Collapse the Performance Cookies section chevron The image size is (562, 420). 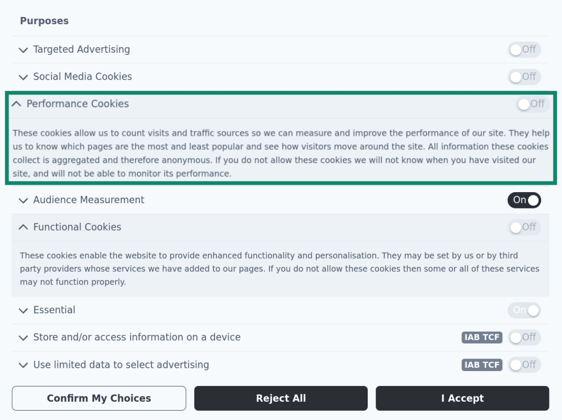click(x=16, y=104)
